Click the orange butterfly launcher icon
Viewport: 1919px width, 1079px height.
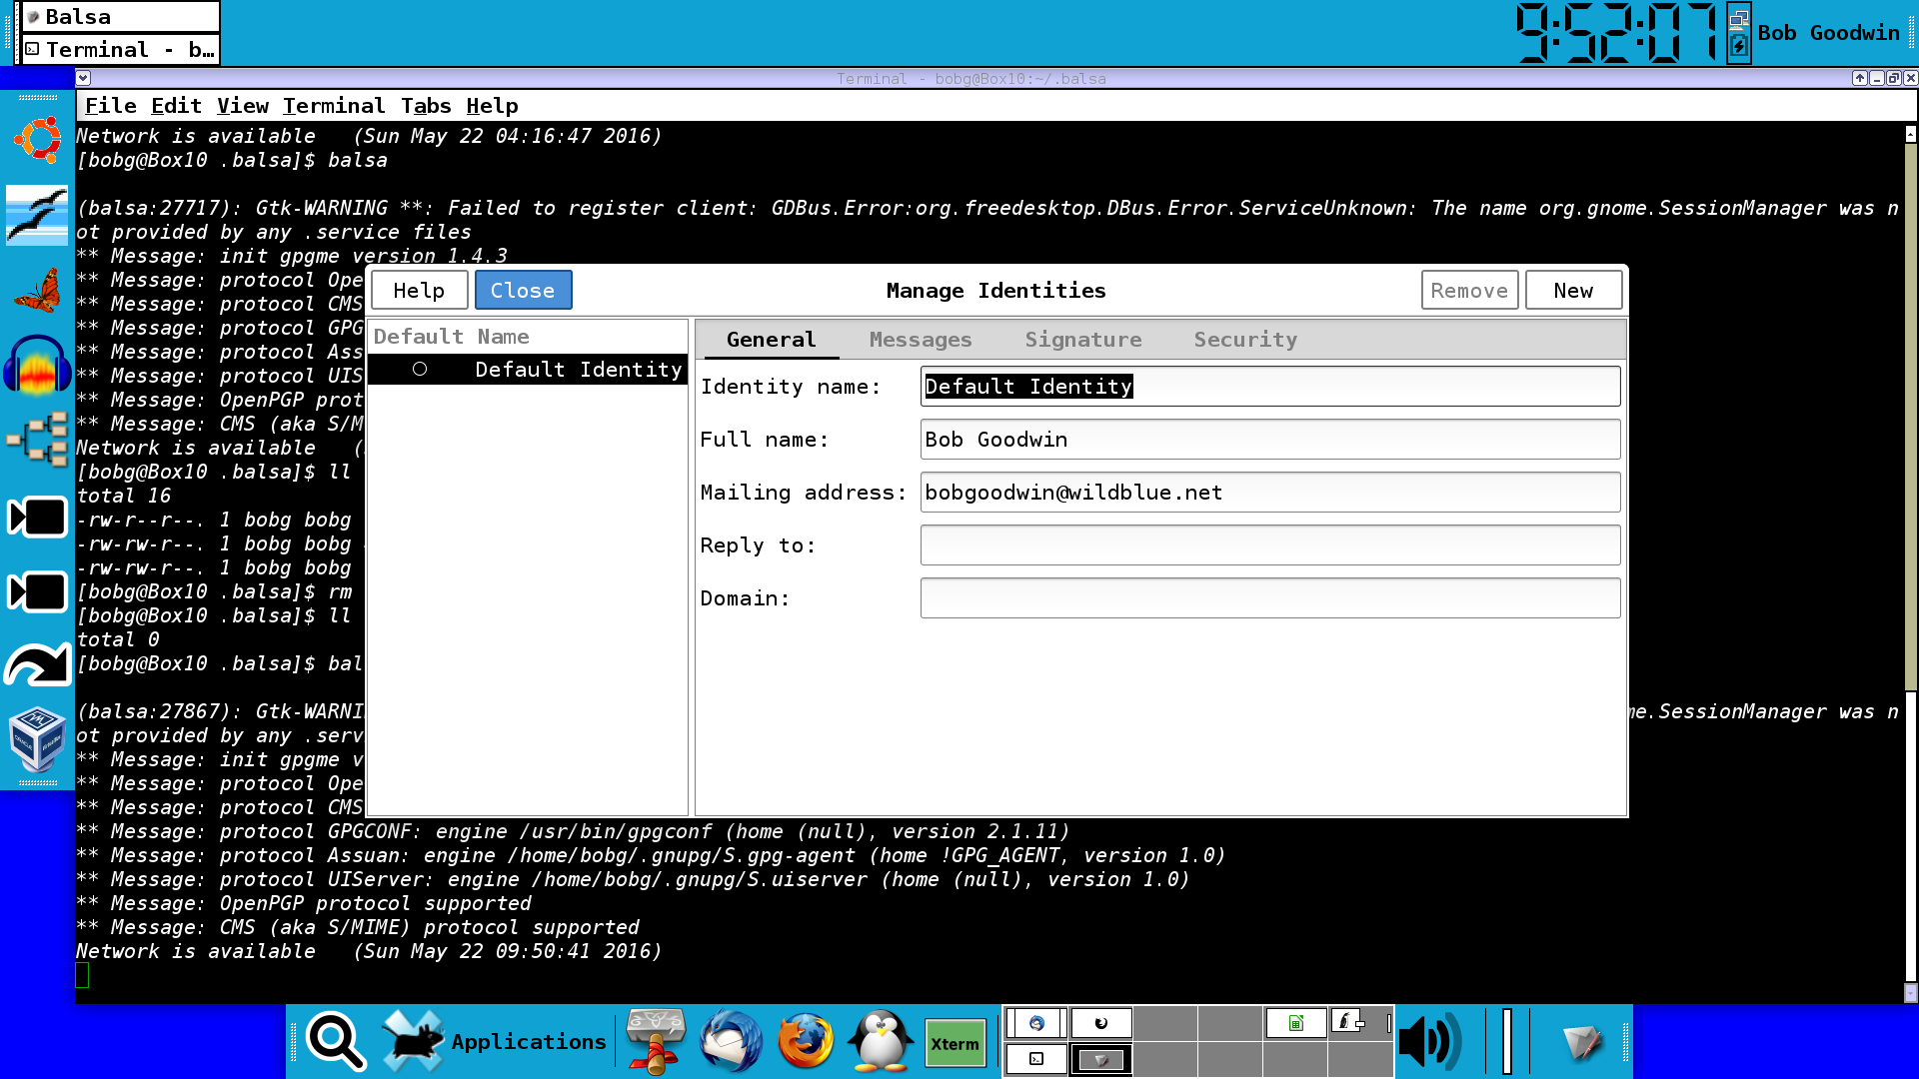point(37,291)
